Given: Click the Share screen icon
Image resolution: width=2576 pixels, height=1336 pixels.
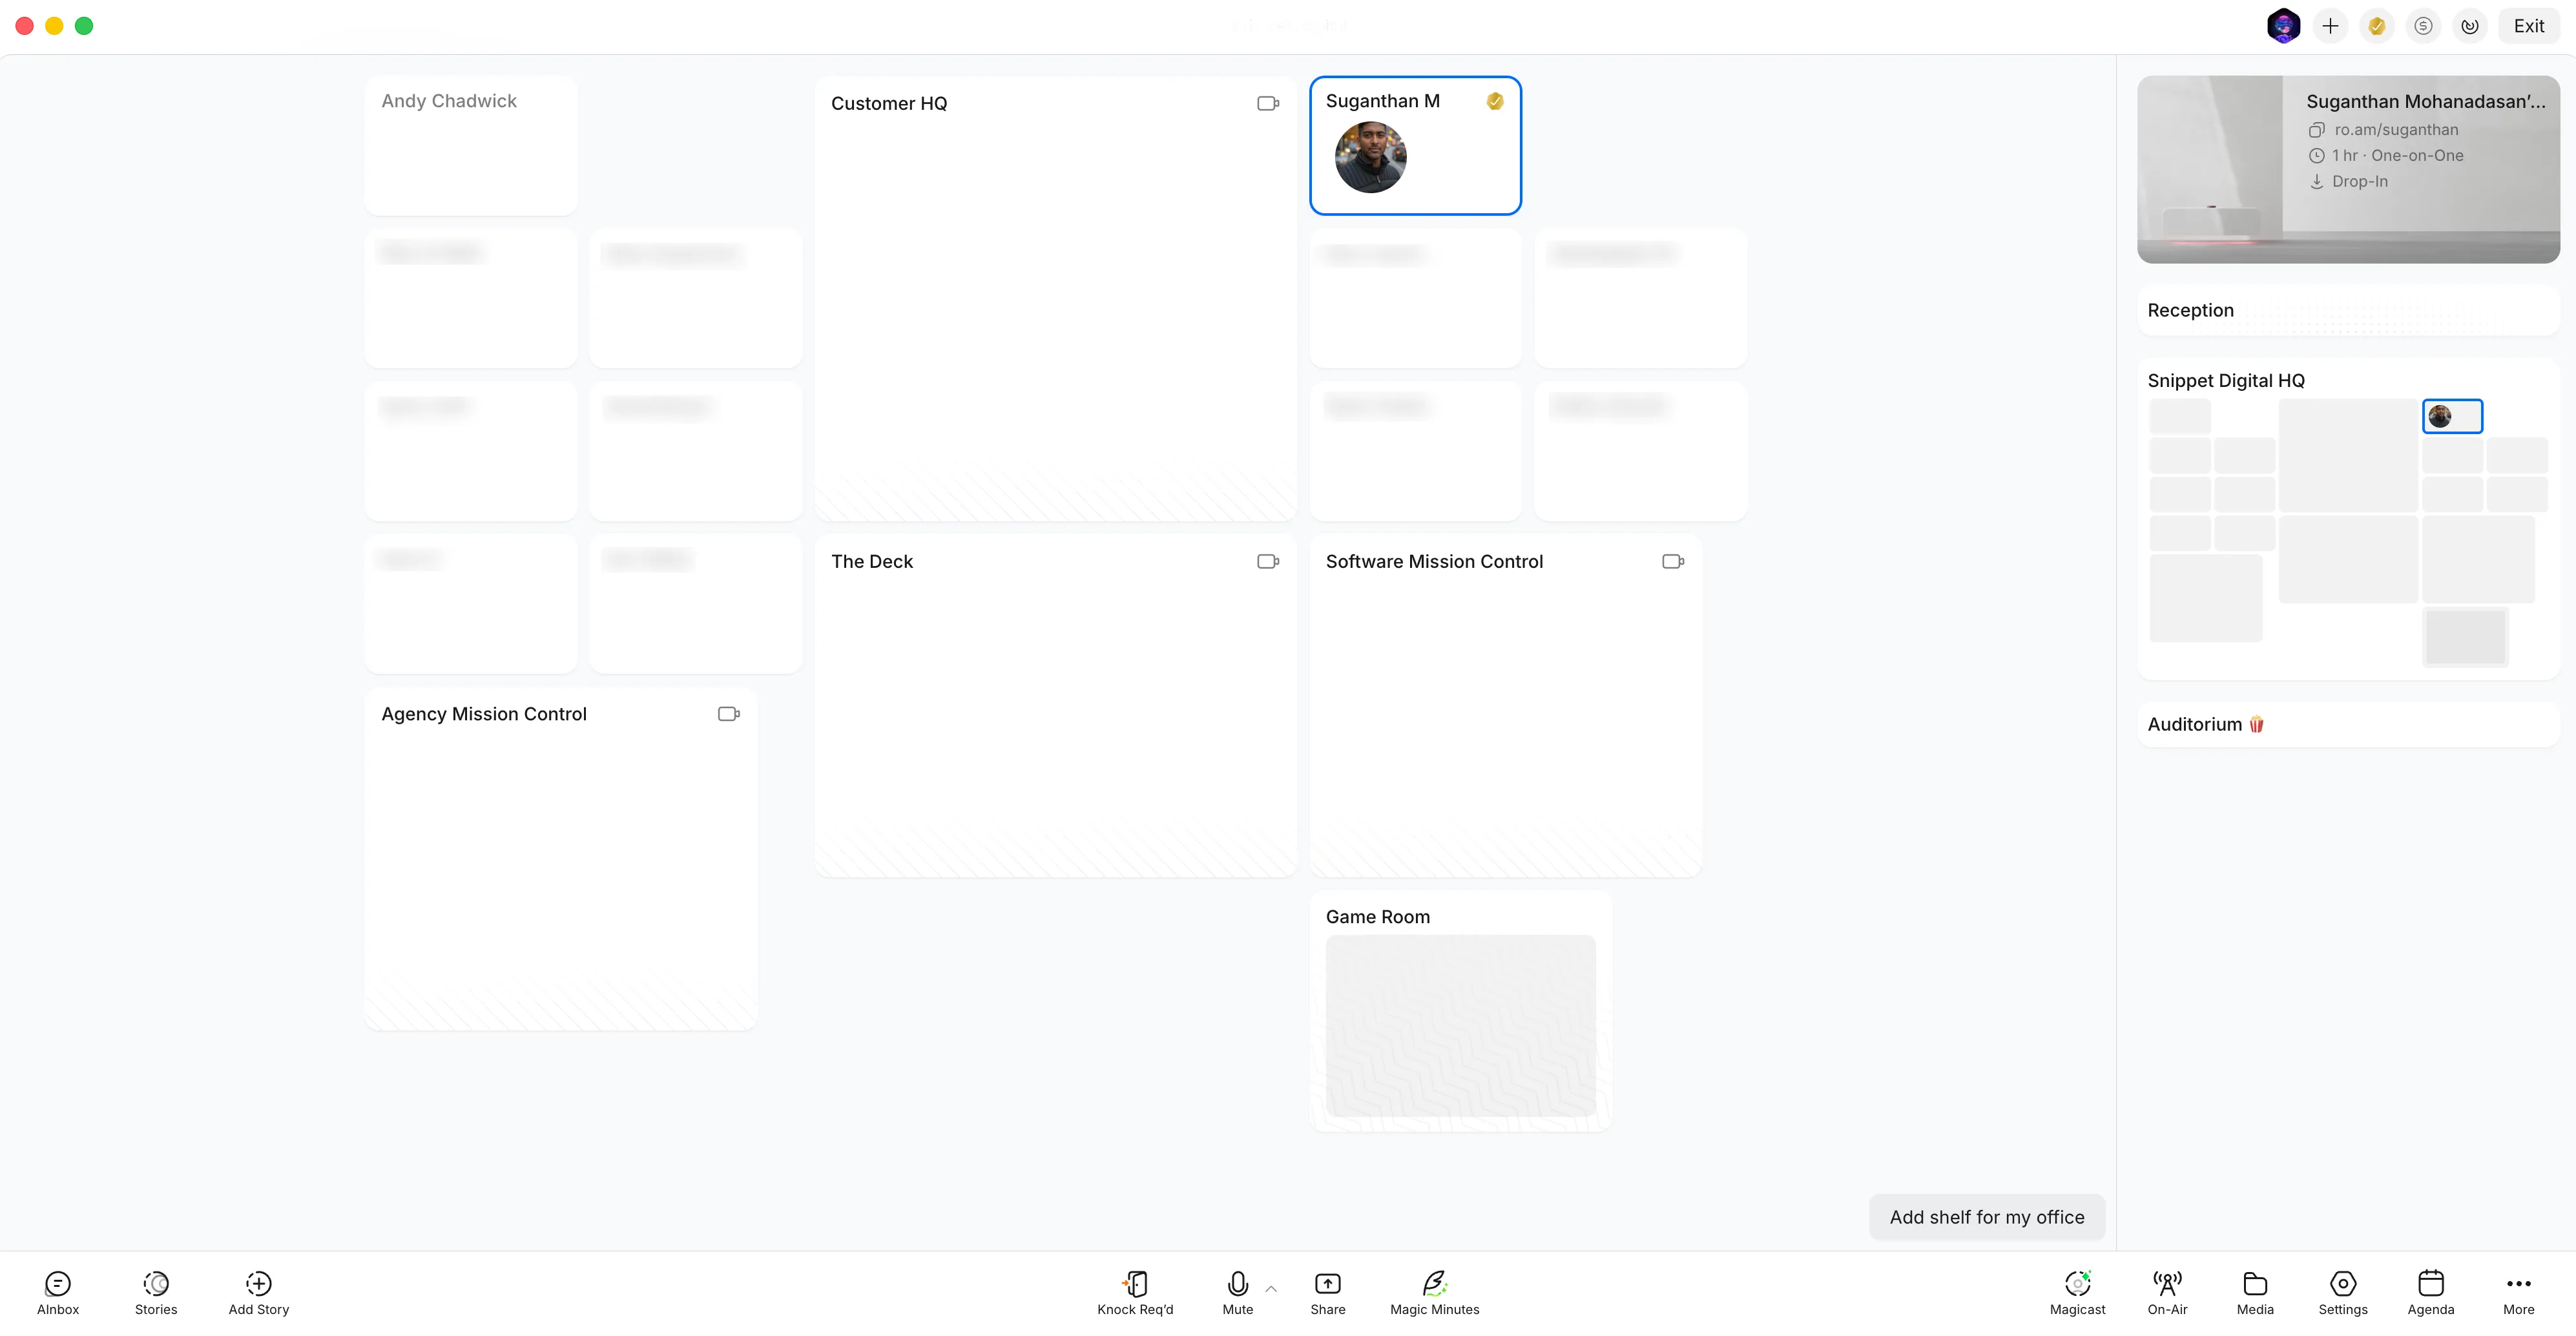Looking at the screenshot, I should click(x=1327, y=1283).
